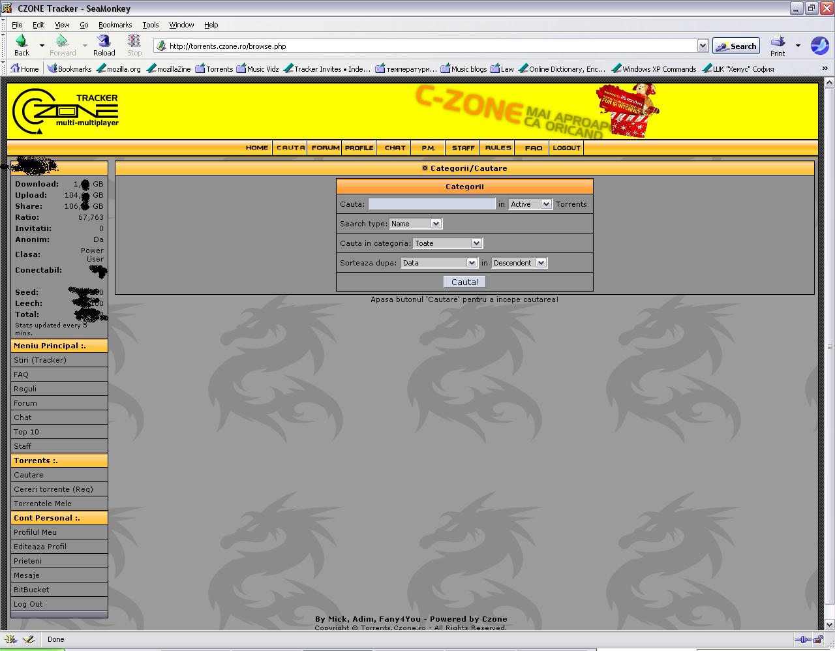The image size is (835, 651).
Task: Open the Bookmarks menu
Action: (x=115, y=25)
